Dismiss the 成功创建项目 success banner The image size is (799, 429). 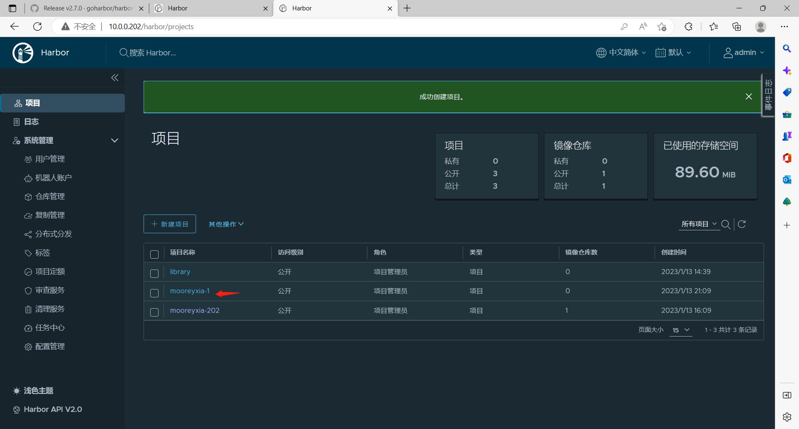749,97
